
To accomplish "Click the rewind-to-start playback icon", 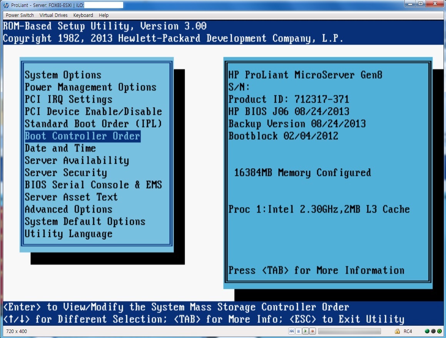I will (292, 331).
